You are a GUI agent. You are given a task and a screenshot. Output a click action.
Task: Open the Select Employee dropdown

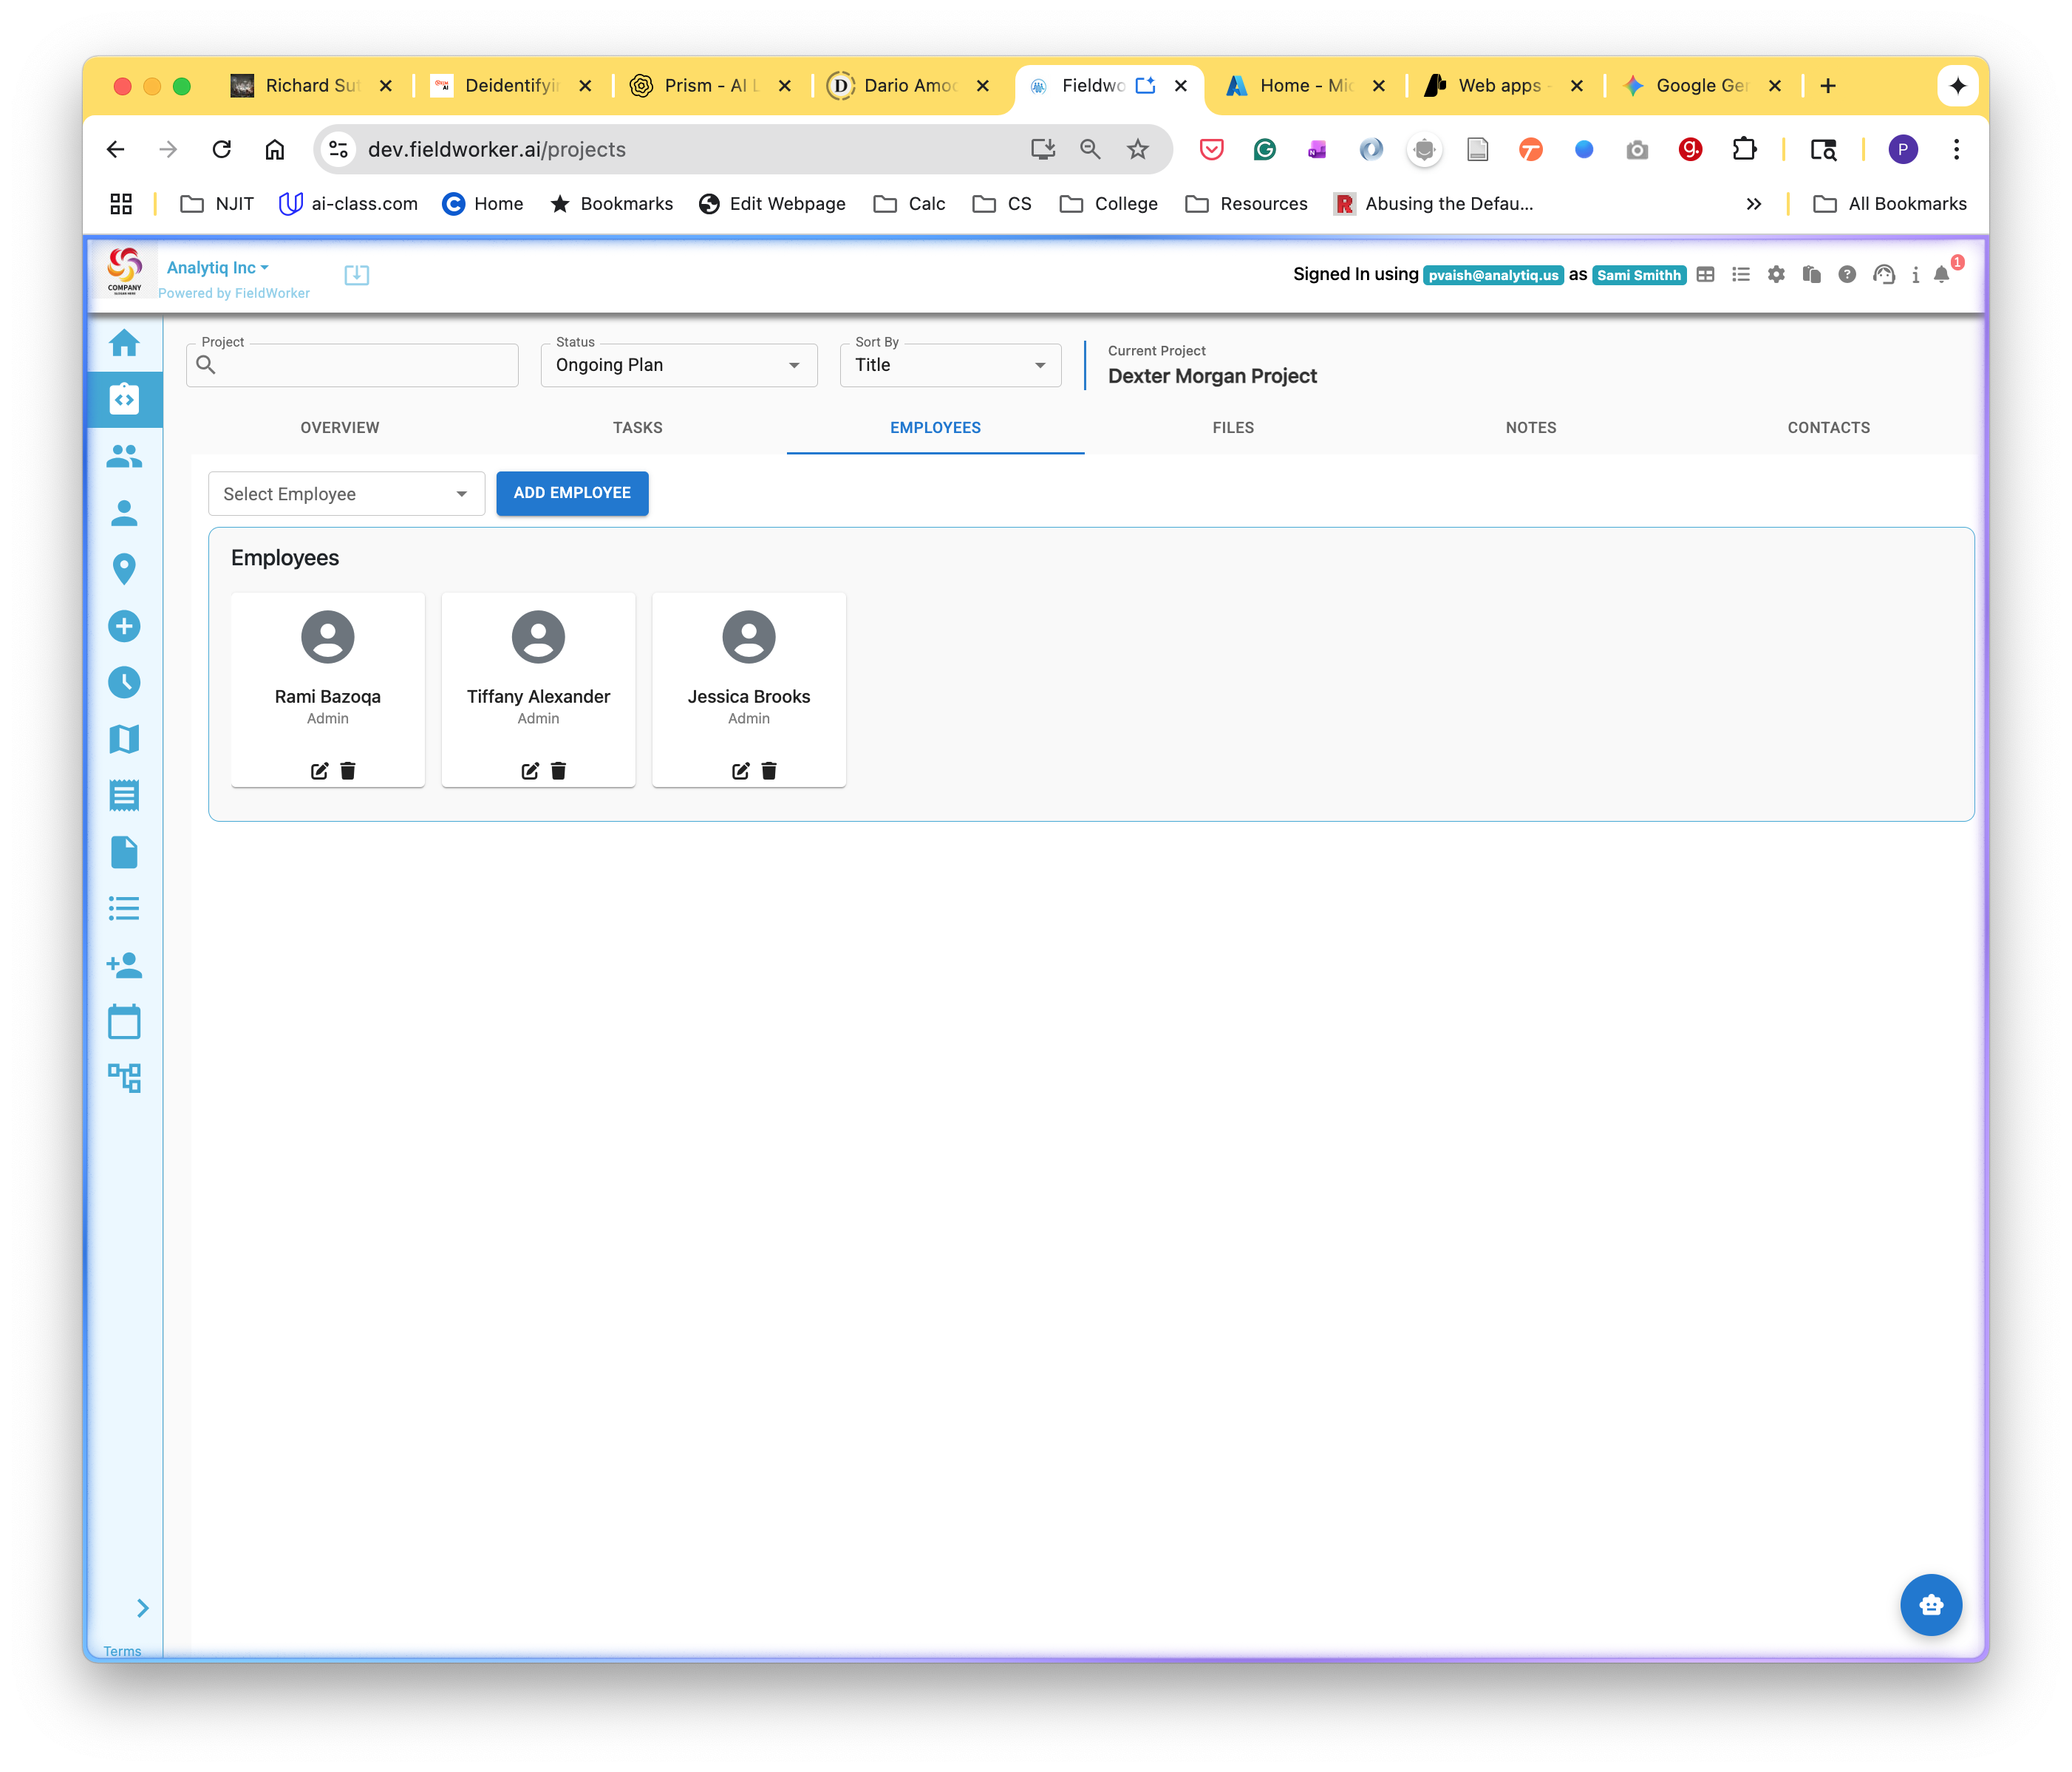(346, 494)
